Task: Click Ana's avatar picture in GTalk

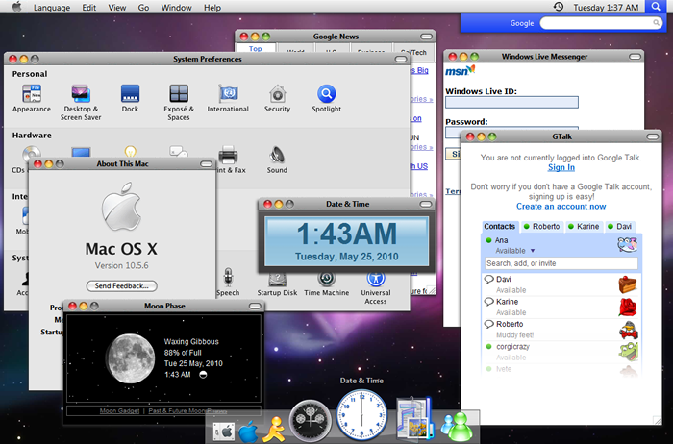Action: coord(628,244)
